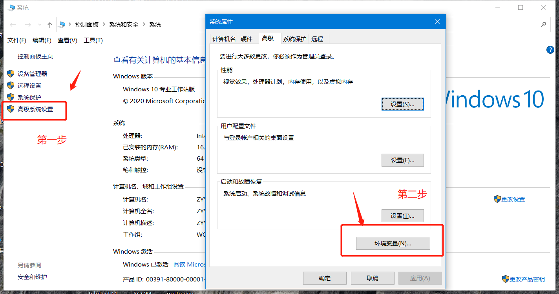
Task: Click the shield icon beside 设备管理器
Action: [11, 74]
